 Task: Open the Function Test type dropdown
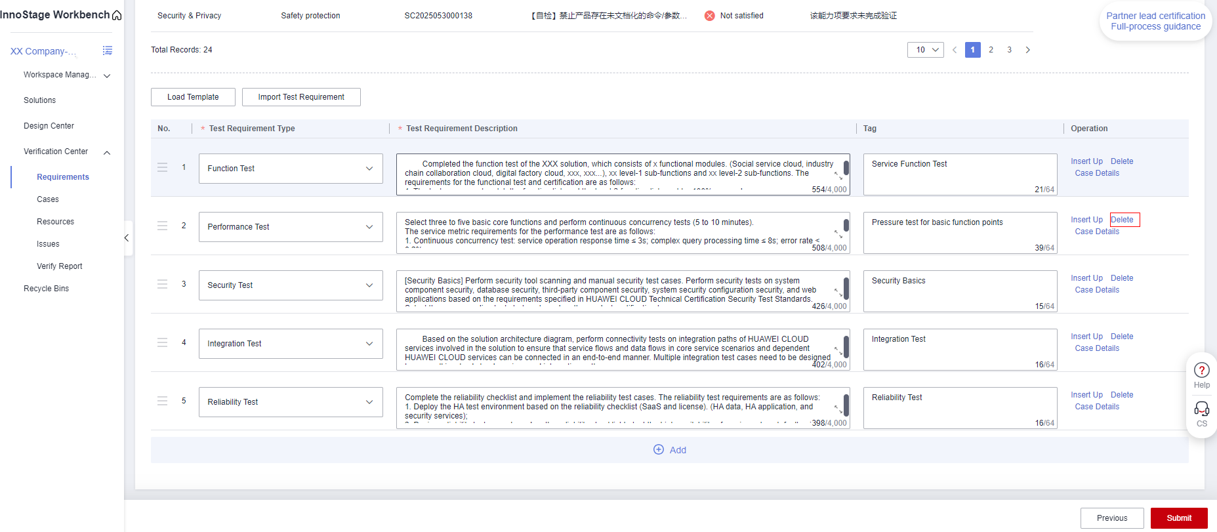291,169
